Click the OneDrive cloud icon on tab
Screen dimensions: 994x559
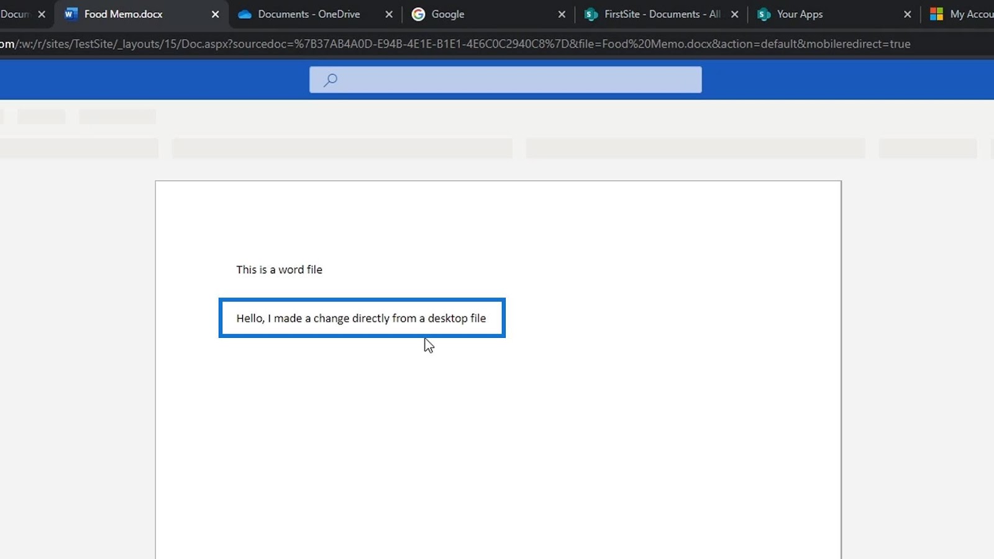245,14
